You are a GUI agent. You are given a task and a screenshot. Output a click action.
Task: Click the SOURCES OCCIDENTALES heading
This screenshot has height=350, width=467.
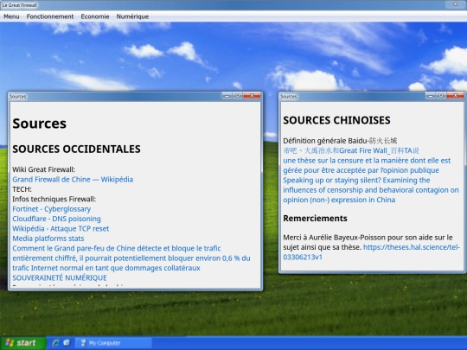(x=76, y=149)
